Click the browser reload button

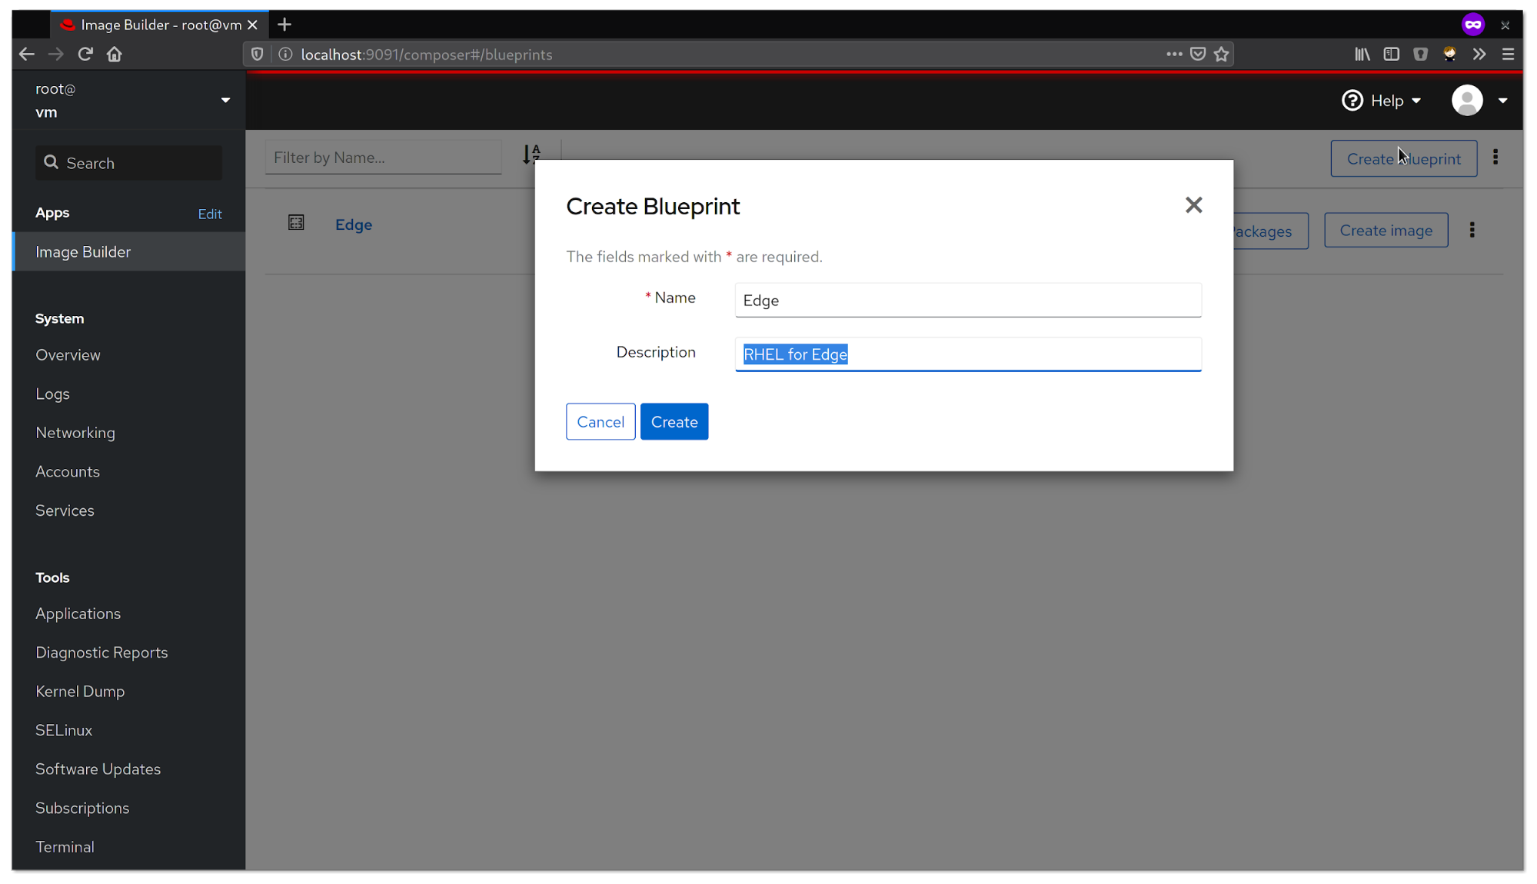pyautogui.click(x=85, y=54)
